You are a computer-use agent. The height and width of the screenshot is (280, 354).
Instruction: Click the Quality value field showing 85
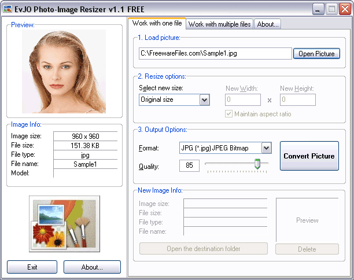click(x=193, y=166)
